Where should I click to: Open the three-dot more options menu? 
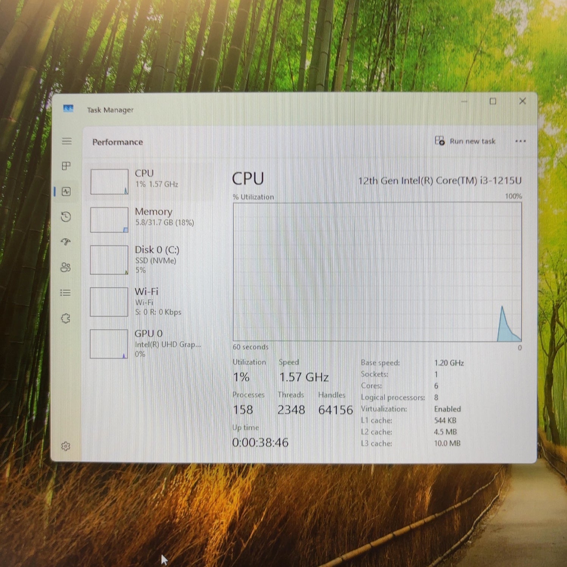tap(521, 141)
